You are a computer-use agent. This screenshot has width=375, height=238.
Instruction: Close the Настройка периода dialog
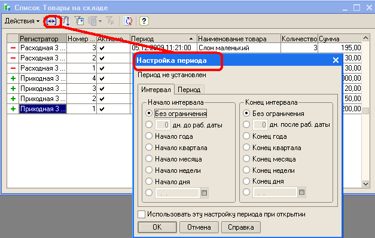[x=336, y=60]
